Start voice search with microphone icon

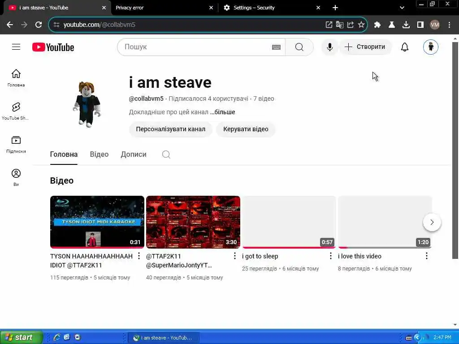click(329, 47)
